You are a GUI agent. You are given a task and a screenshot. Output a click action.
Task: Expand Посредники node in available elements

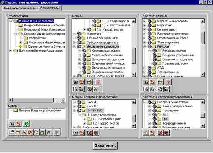coord(150,111)
